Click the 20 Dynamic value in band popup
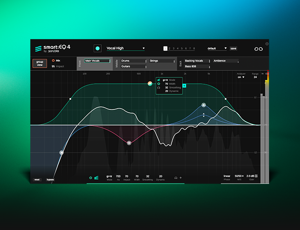This screenshot has height=230, width=300. click(167, 91)
